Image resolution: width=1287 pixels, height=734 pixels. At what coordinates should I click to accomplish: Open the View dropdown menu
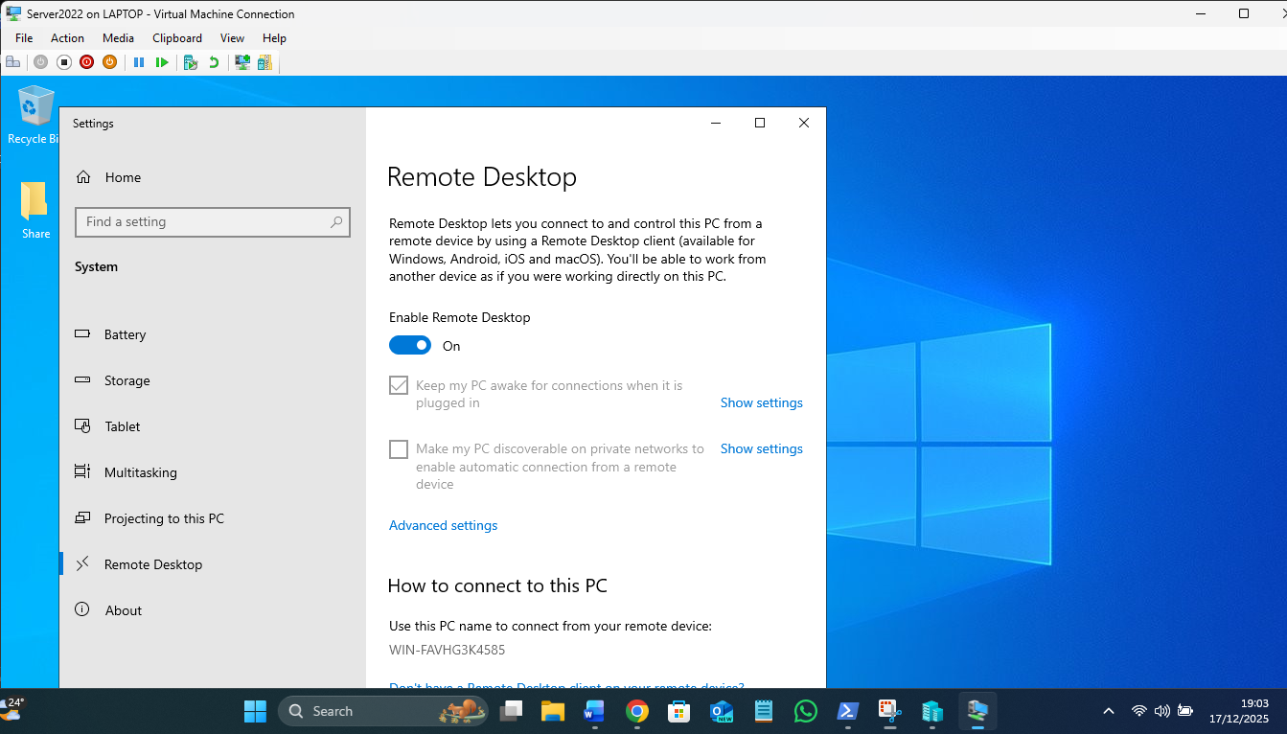pyautogui.click(x=232, y=38)
